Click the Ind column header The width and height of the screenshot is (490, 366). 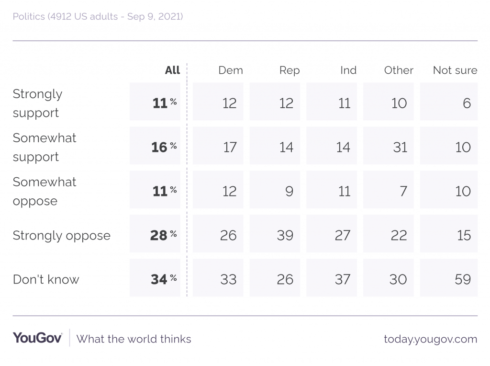348,70
